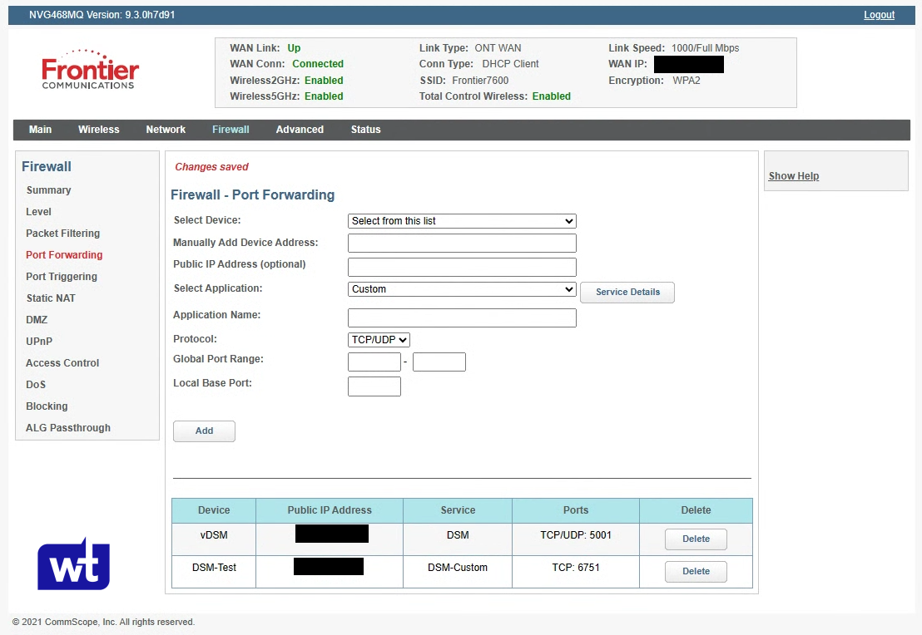
Task: Switch to the Wireless tab
Action: [98, 130]
